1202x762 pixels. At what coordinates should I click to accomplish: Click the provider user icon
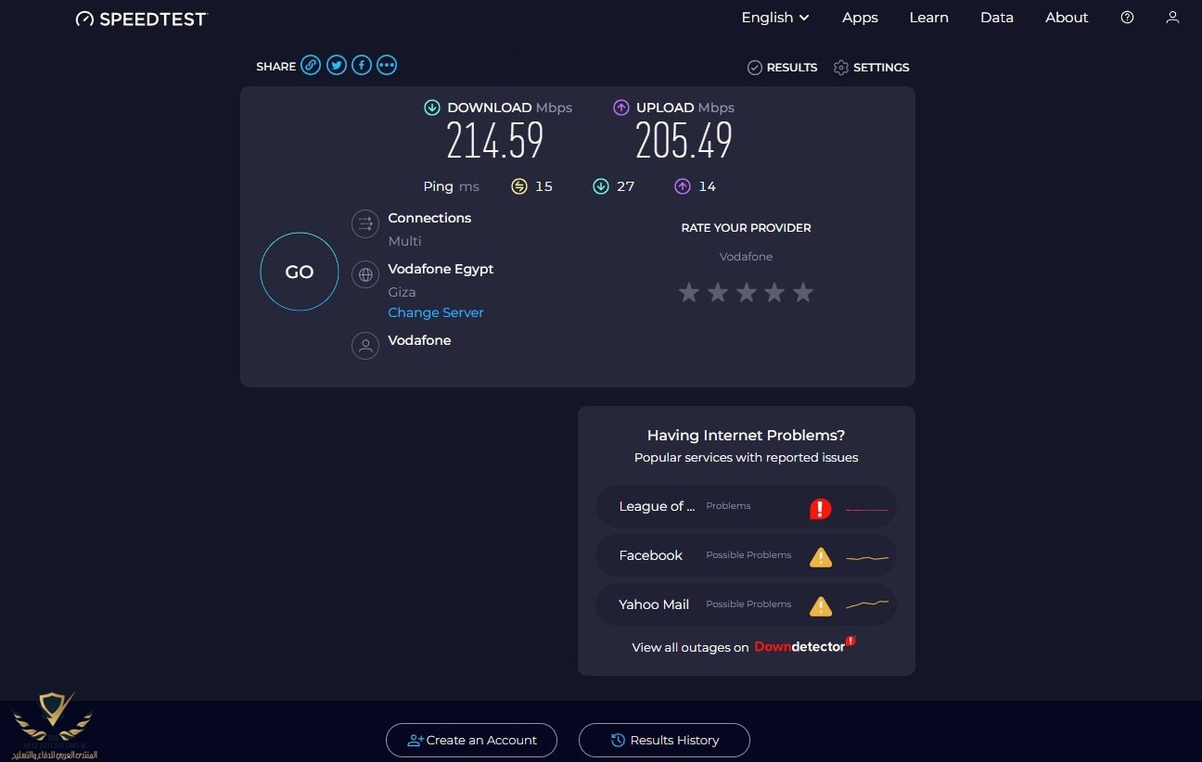pos(365,346)
